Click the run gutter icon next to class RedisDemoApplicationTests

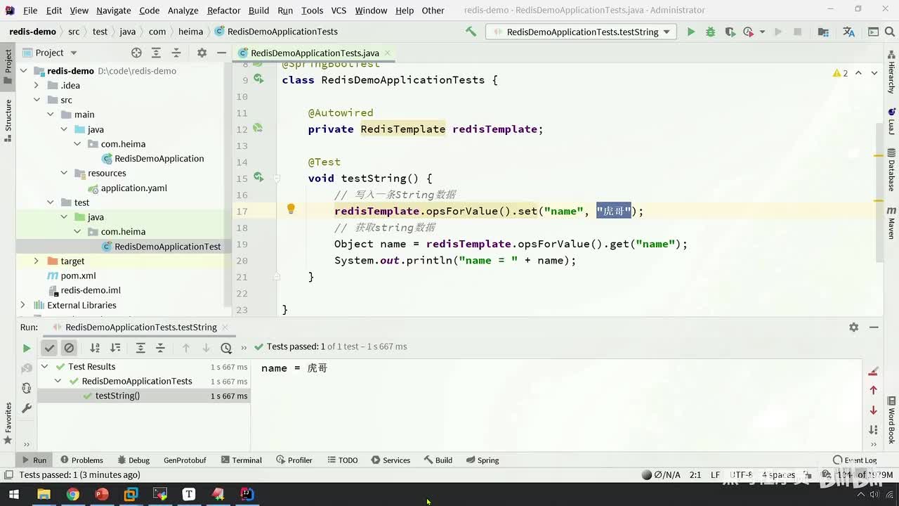258,79
